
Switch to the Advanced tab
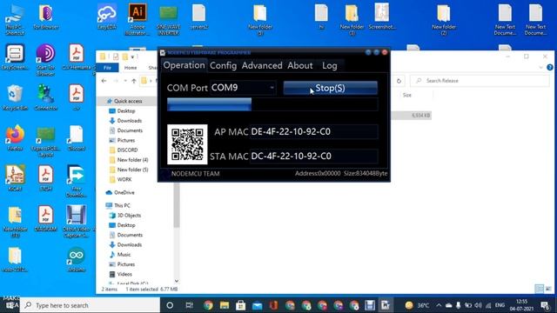click(262, 66)
